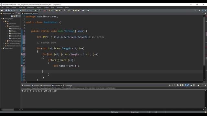Remove All Terminated Launches in Console
The width and height of the screenshot is (207, 116).
pyautogui.click(x=175, y=85)
